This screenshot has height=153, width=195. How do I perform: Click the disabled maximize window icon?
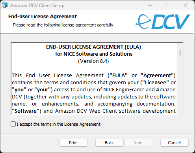click(x=167, y=5)
